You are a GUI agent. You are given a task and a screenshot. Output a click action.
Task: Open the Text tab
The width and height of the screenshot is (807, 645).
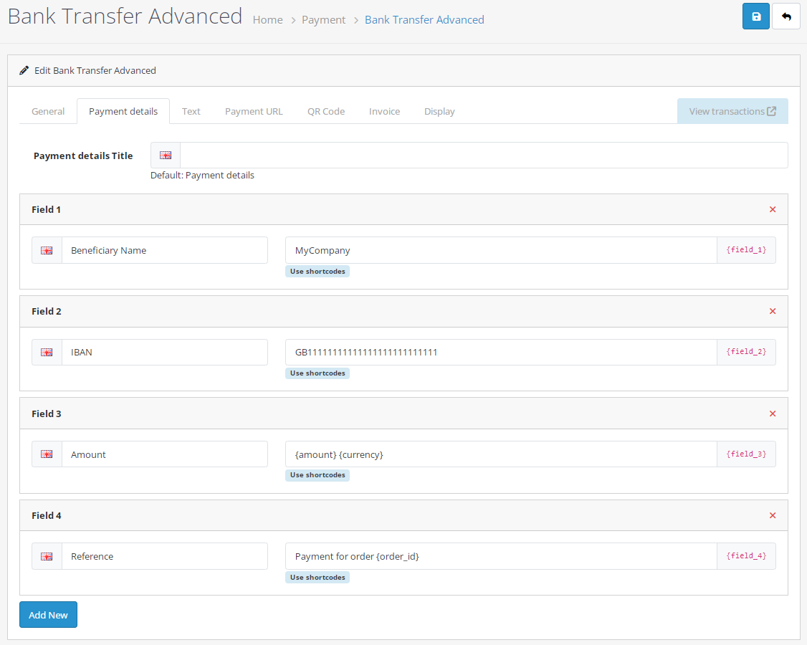pyautogui.click(x=191, y=111)
